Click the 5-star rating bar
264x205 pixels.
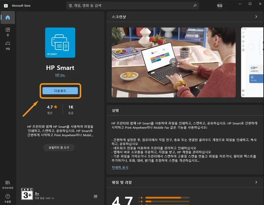tap(167, 198)
